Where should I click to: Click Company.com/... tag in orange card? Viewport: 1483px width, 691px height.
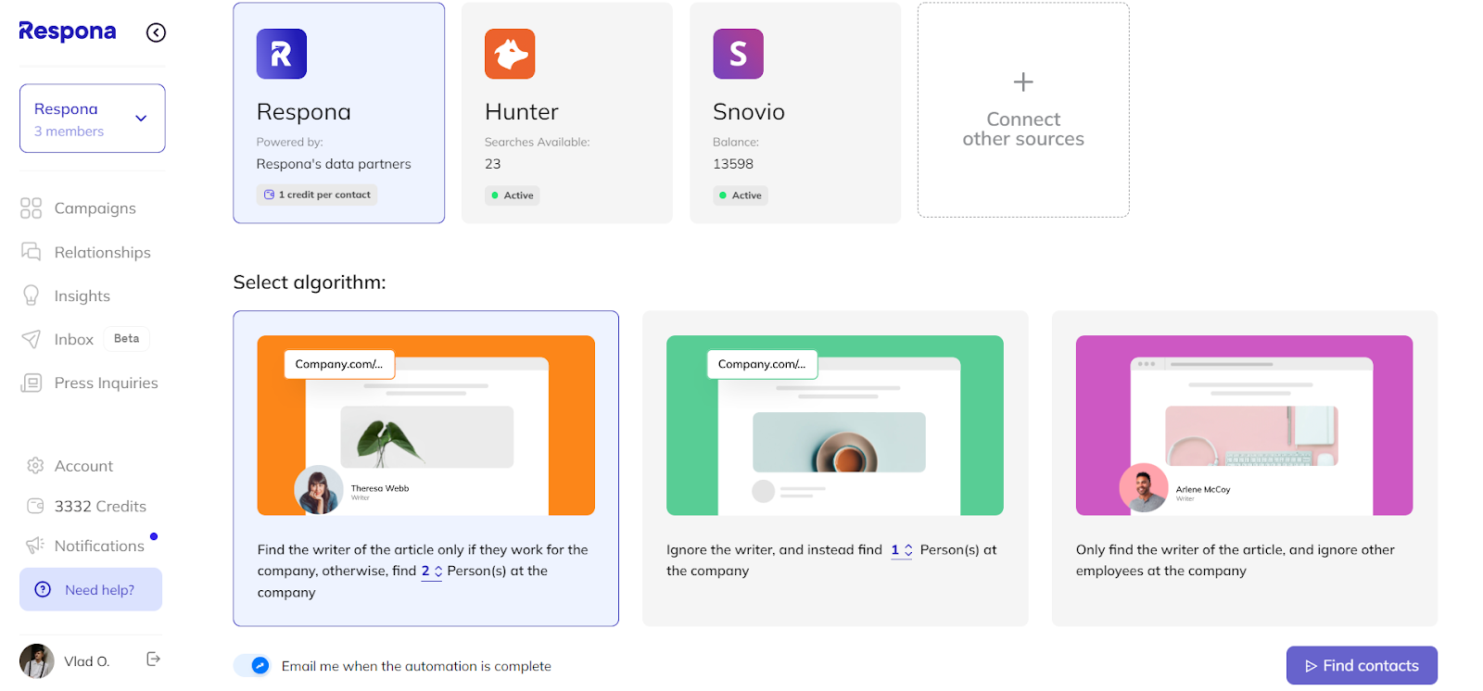pos(339,364)
